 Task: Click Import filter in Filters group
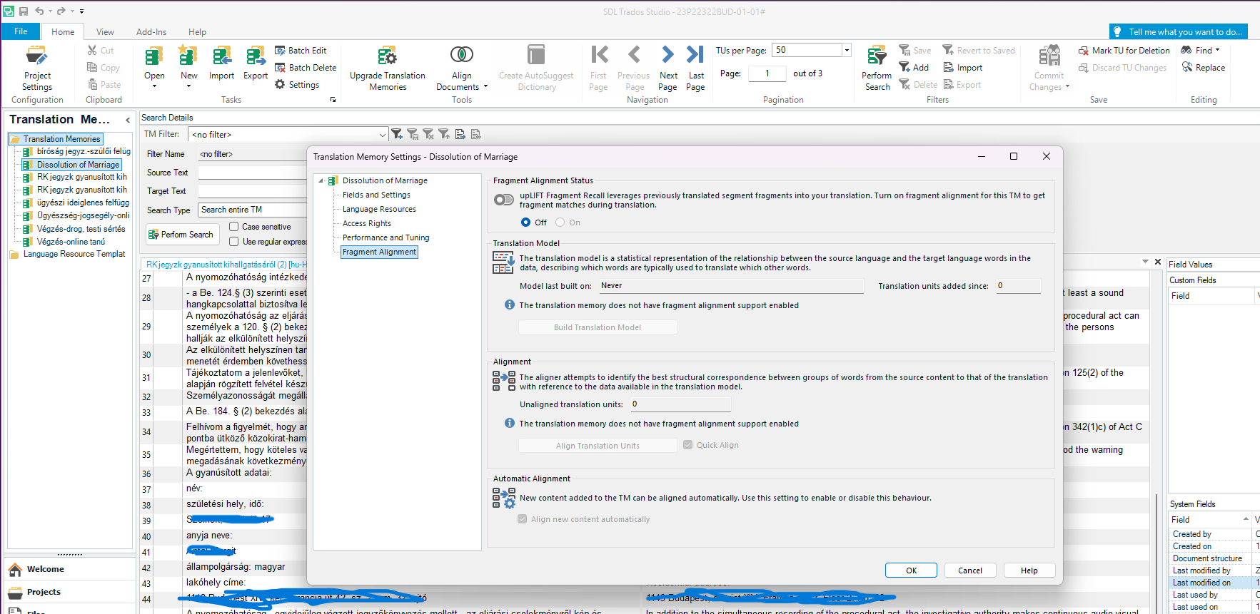pos(963,68)
